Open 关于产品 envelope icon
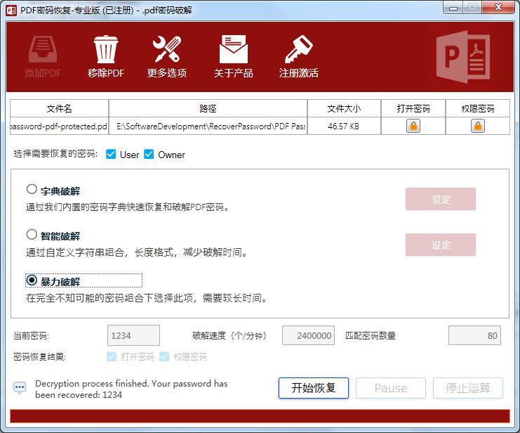The height and width of the screenshot is (433, 520). coord(234,49)
